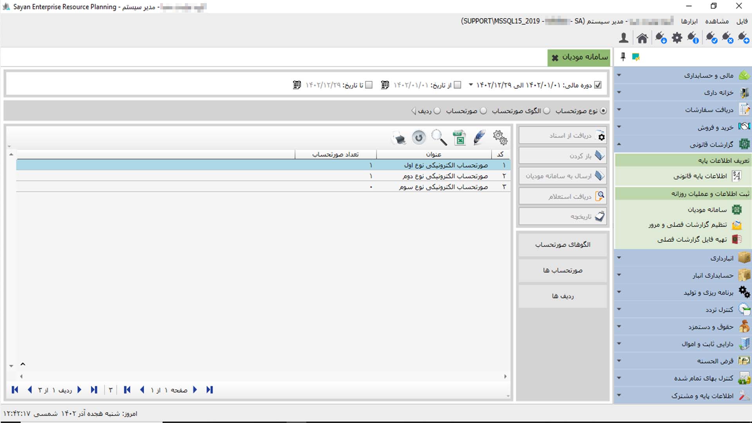Click the user profile icon in toolbar
Screen dimensions: 752x423
tap(624, 38)
